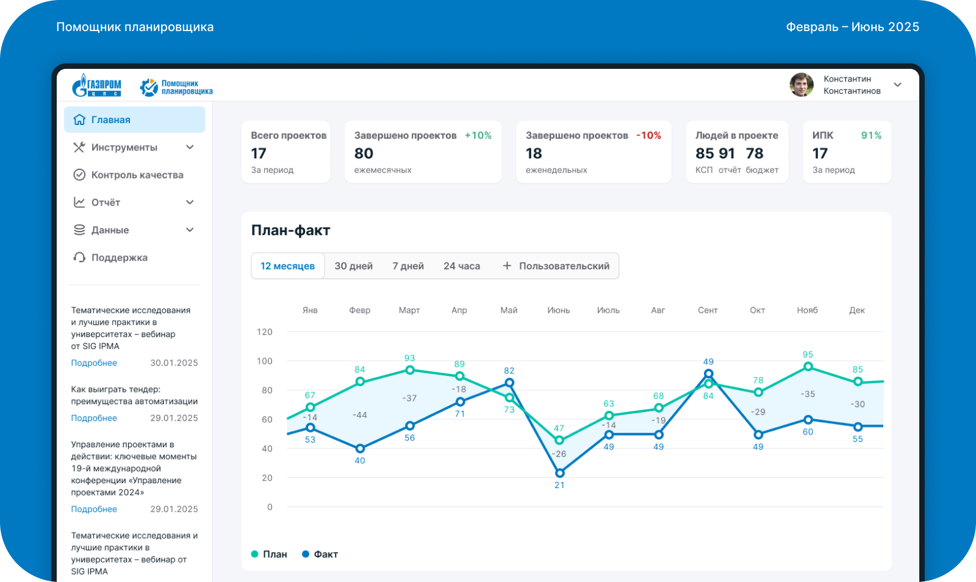This screenshot has height=582, width=976.
Task: Toggle the Факт series in chart legend
Action: pos(320,554)
